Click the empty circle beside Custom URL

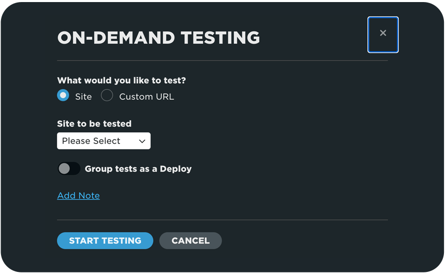(107, 96)
